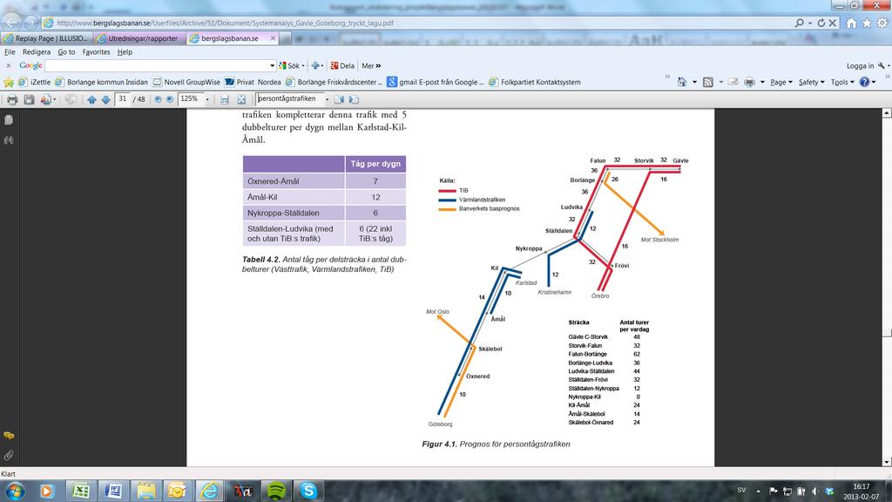Refresh the current page
The width and height of the screenshot is (892, 502).
(x=821, y=23)
